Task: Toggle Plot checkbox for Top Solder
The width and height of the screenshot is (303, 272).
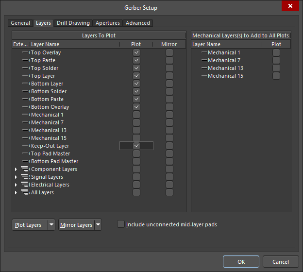Action: (136, 68)
